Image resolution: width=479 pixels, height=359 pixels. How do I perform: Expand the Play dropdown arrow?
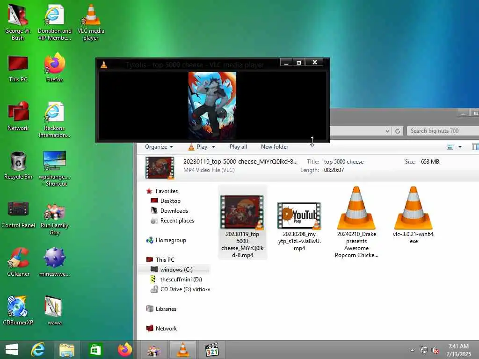213,147
